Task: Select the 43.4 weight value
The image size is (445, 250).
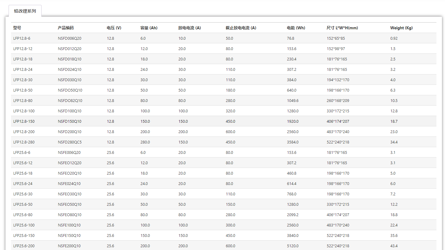Action: coord(394,246)
